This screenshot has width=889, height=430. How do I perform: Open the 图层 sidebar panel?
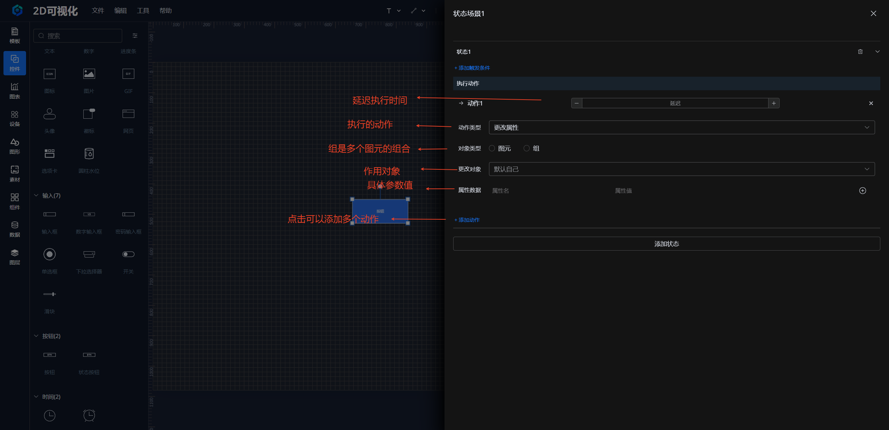[15, 257]
